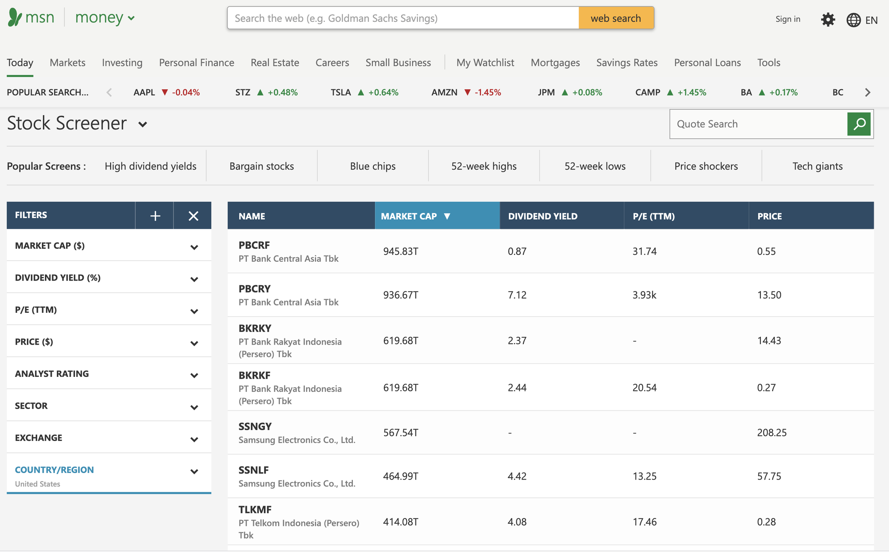
Task: Add a new filter with the plus icon
Action: pos(155,215)
